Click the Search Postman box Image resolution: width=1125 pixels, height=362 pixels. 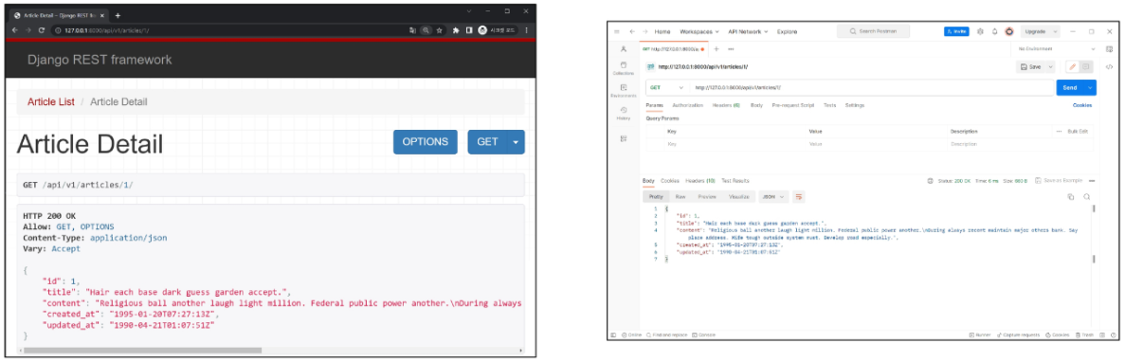tap(873, 31)
